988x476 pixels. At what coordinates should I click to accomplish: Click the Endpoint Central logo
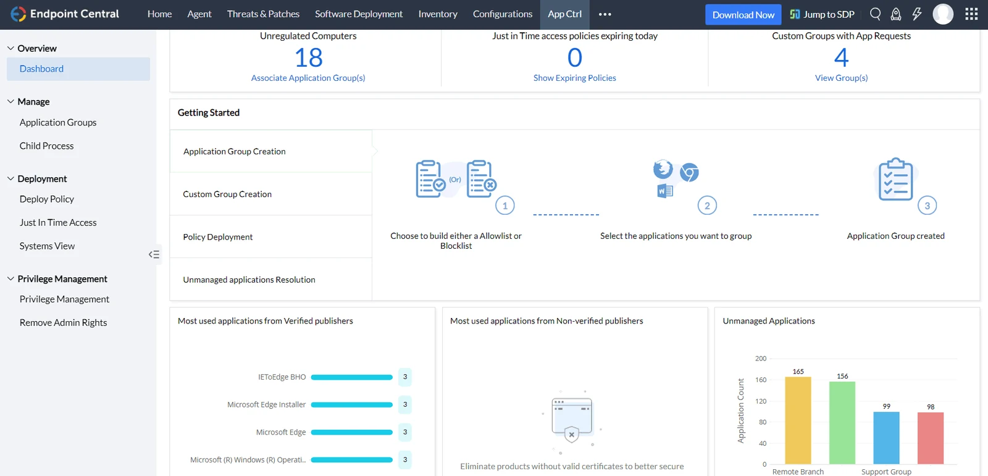click(x=65, y=14)
